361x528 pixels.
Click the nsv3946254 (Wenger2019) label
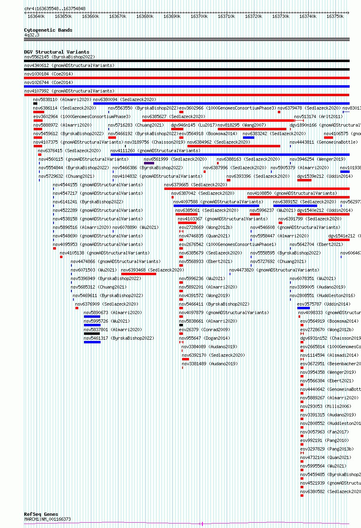(318, 159)
